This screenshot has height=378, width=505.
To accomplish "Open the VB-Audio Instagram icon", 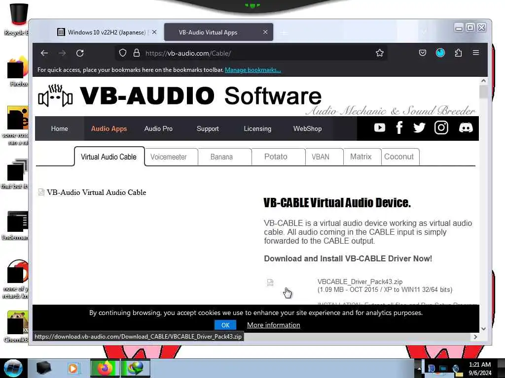I will [441, 127].
